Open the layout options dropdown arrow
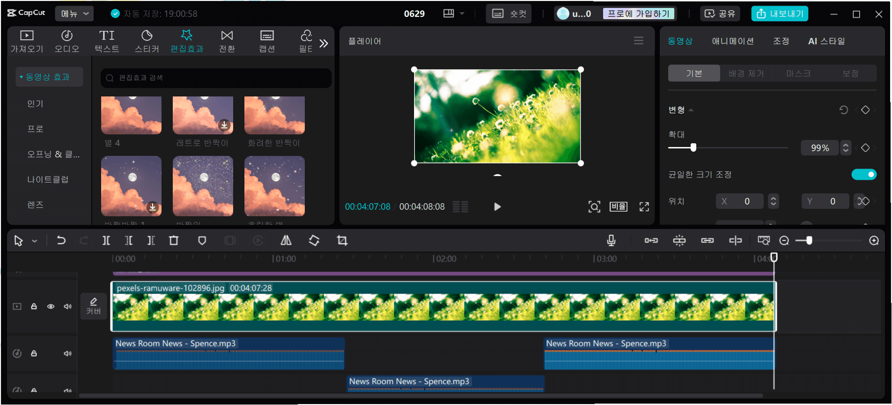This screenshot has height=405, width=892. 462,14
